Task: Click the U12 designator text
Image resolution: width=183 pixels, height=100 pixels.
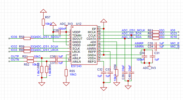Action: click(x=79, y=24)
